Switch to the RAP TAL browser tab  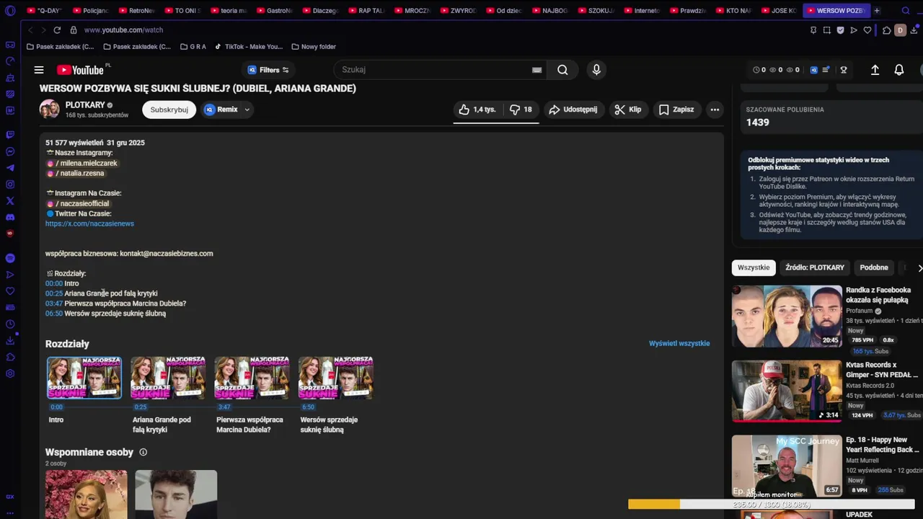(366, 11)
